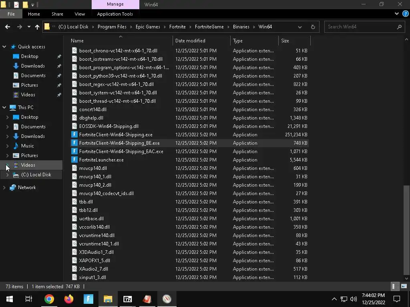Select FortniteClient-Win64-Shipping_EAC.exe icon
The width and height of the screenshot is (410, 307).
coord(74,151)
